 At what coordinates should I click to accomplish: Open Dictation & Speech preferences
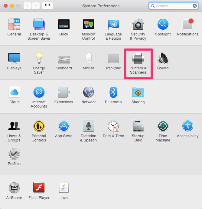88,127
